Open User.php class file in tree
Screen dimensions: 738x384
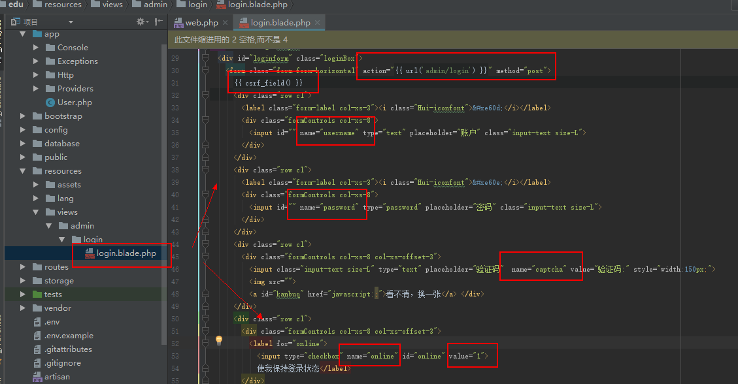tap(75, 103)
